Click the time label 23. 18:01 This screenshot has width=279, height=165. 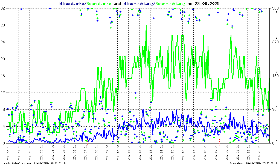point(205,152)
